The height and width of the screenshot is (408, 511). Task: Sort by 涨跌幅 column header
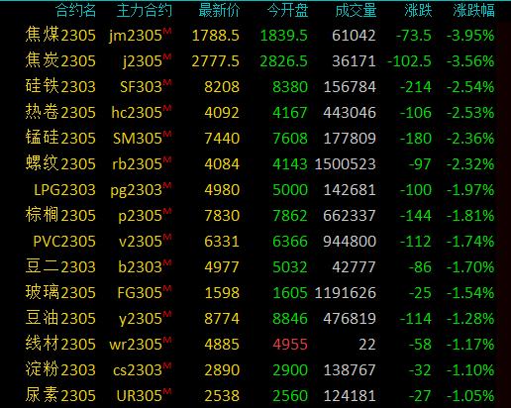coord(473,10)
